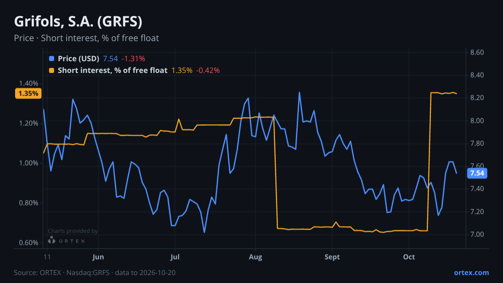Viewport: 503px width, 283px height.
Task: Click the 11 x-axis date label
Action: [47, 257]
